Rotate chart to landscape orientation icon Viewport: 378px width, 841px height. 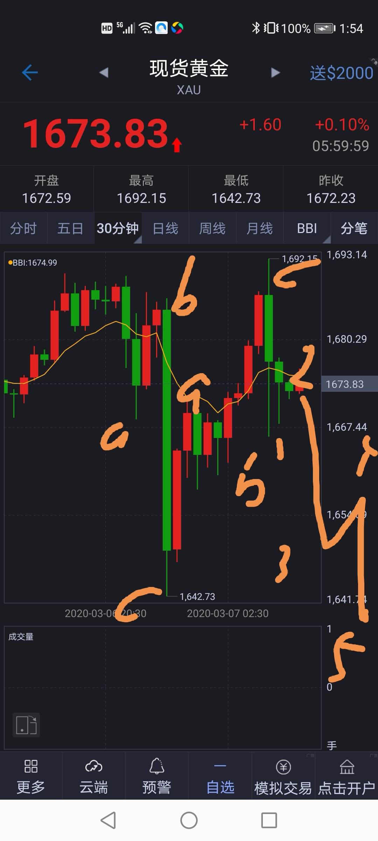(x=26, y=725)
